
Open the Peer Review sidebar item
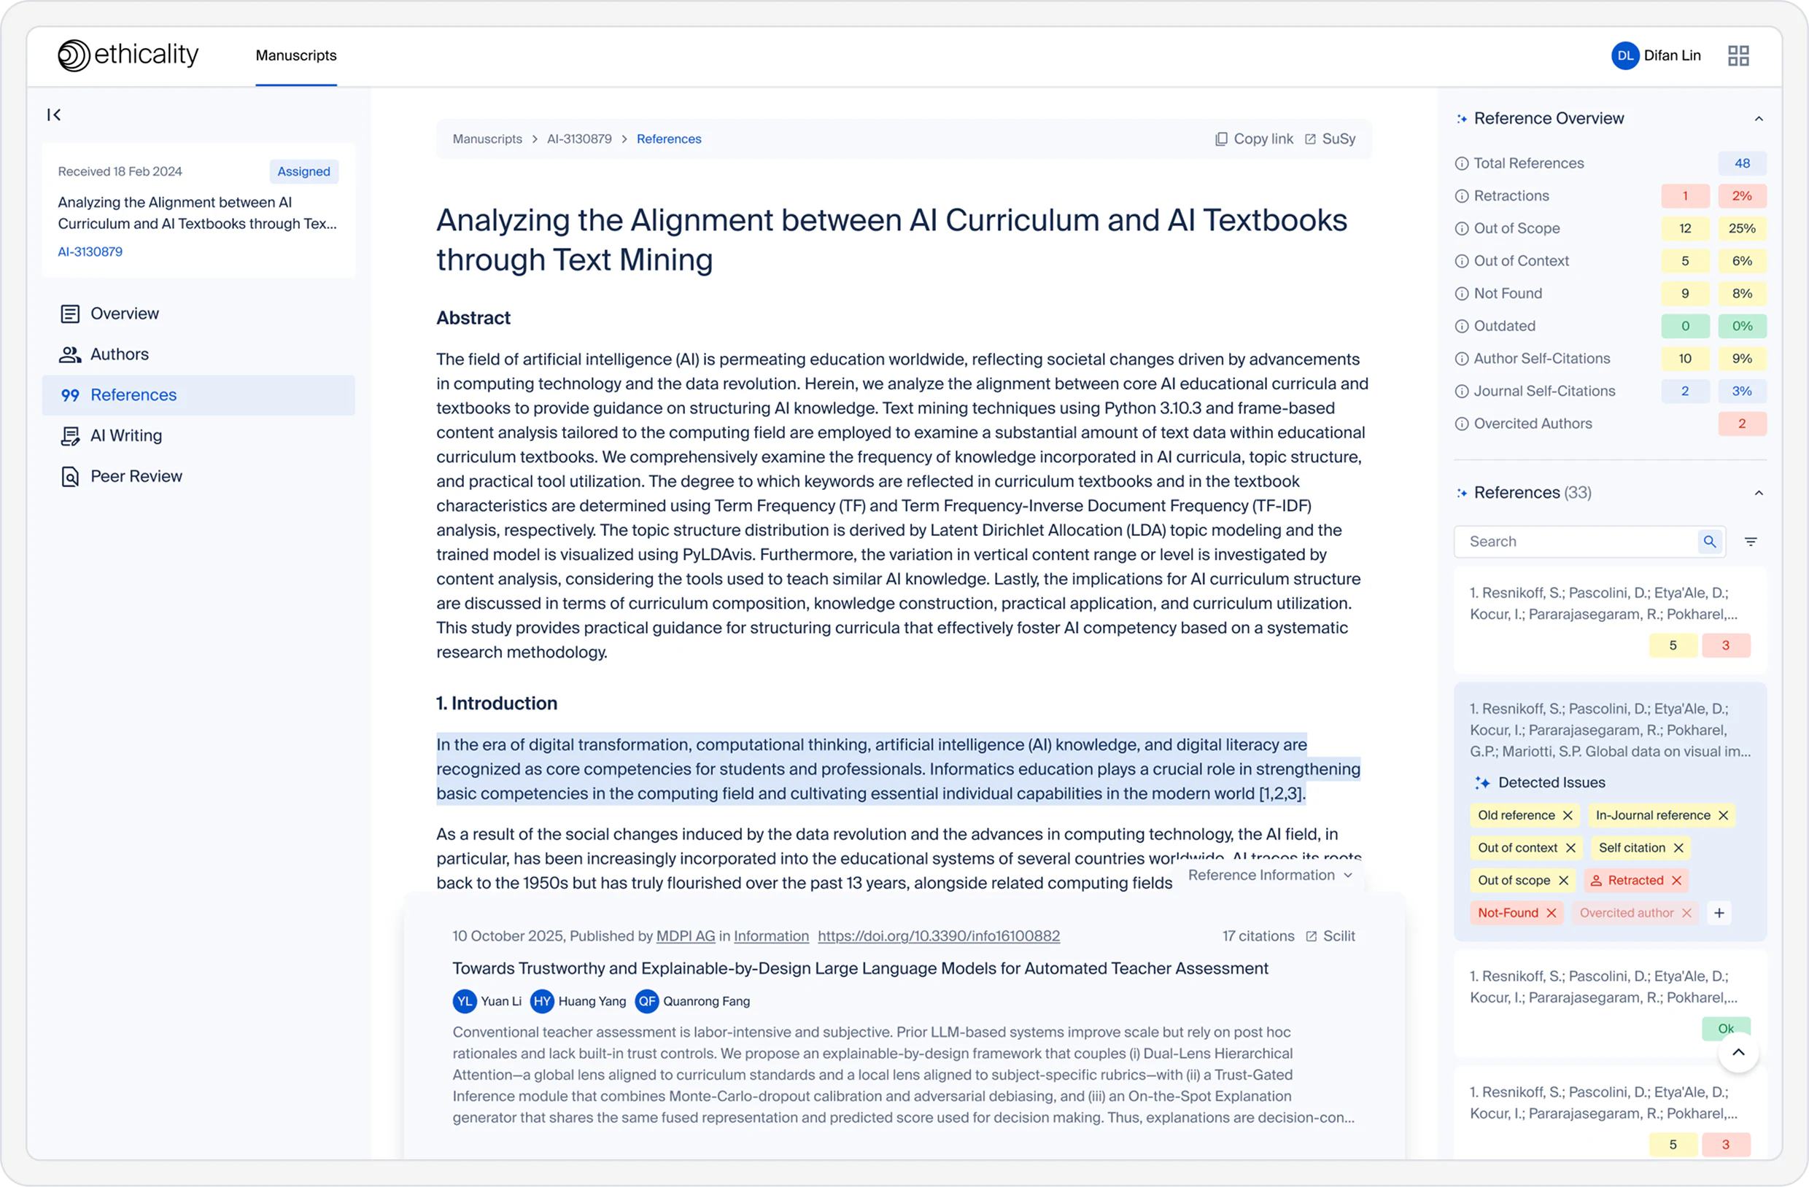198,476
